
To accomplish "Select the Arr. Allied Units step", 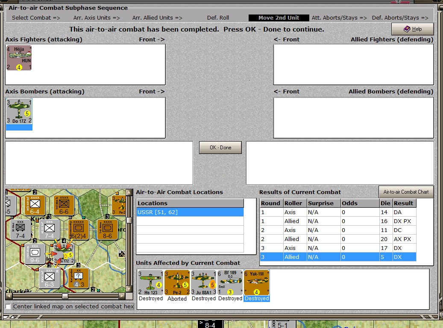I will (x=157, y=18).
